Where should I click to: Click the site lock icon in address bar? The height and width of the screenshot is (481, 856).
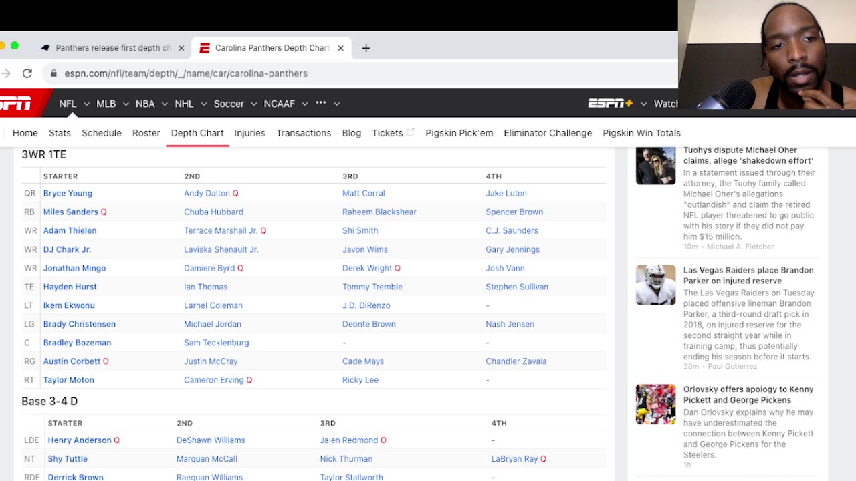54,73
